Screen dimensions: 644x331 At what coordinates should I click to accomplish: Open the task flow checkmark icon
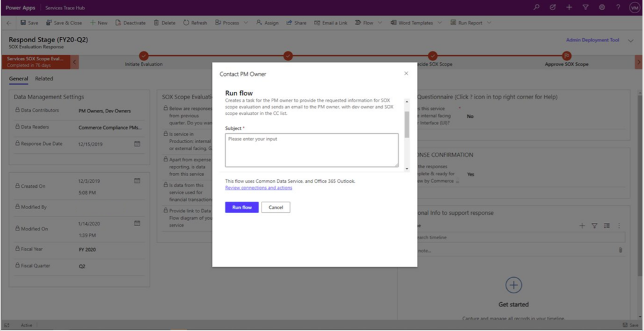(x=552, y=8)
